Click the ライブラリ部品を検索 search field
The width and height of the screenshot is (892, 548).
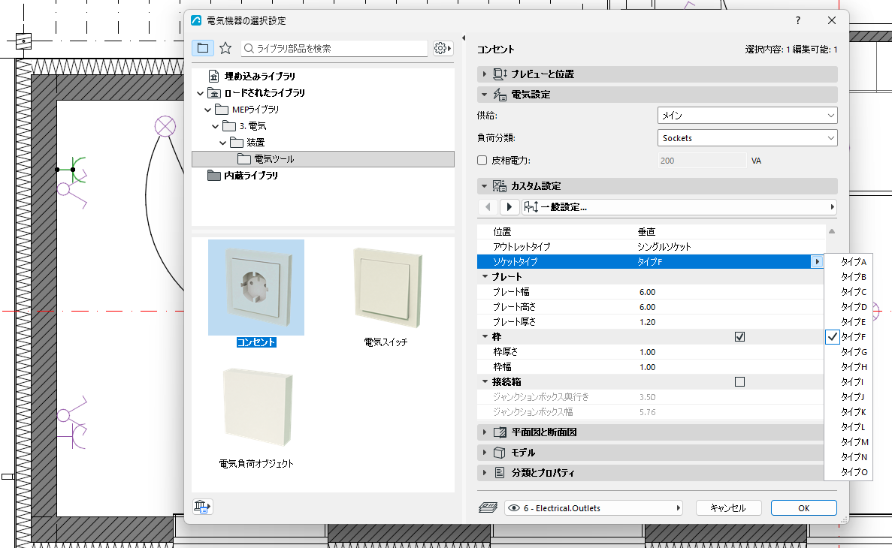[x=334, y=48]
